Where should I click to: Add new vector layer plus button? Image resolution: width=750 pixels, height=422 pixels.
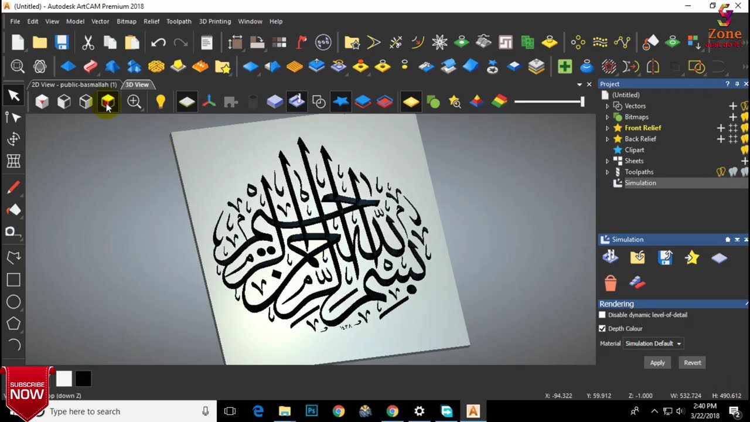point(732,106)
